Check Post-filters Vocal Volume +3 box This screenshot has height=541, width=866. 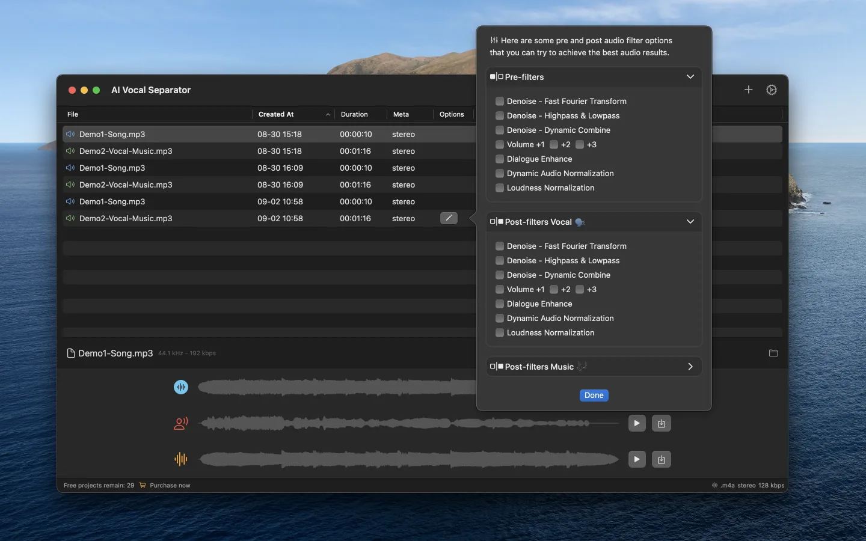[x=580, y=289]
